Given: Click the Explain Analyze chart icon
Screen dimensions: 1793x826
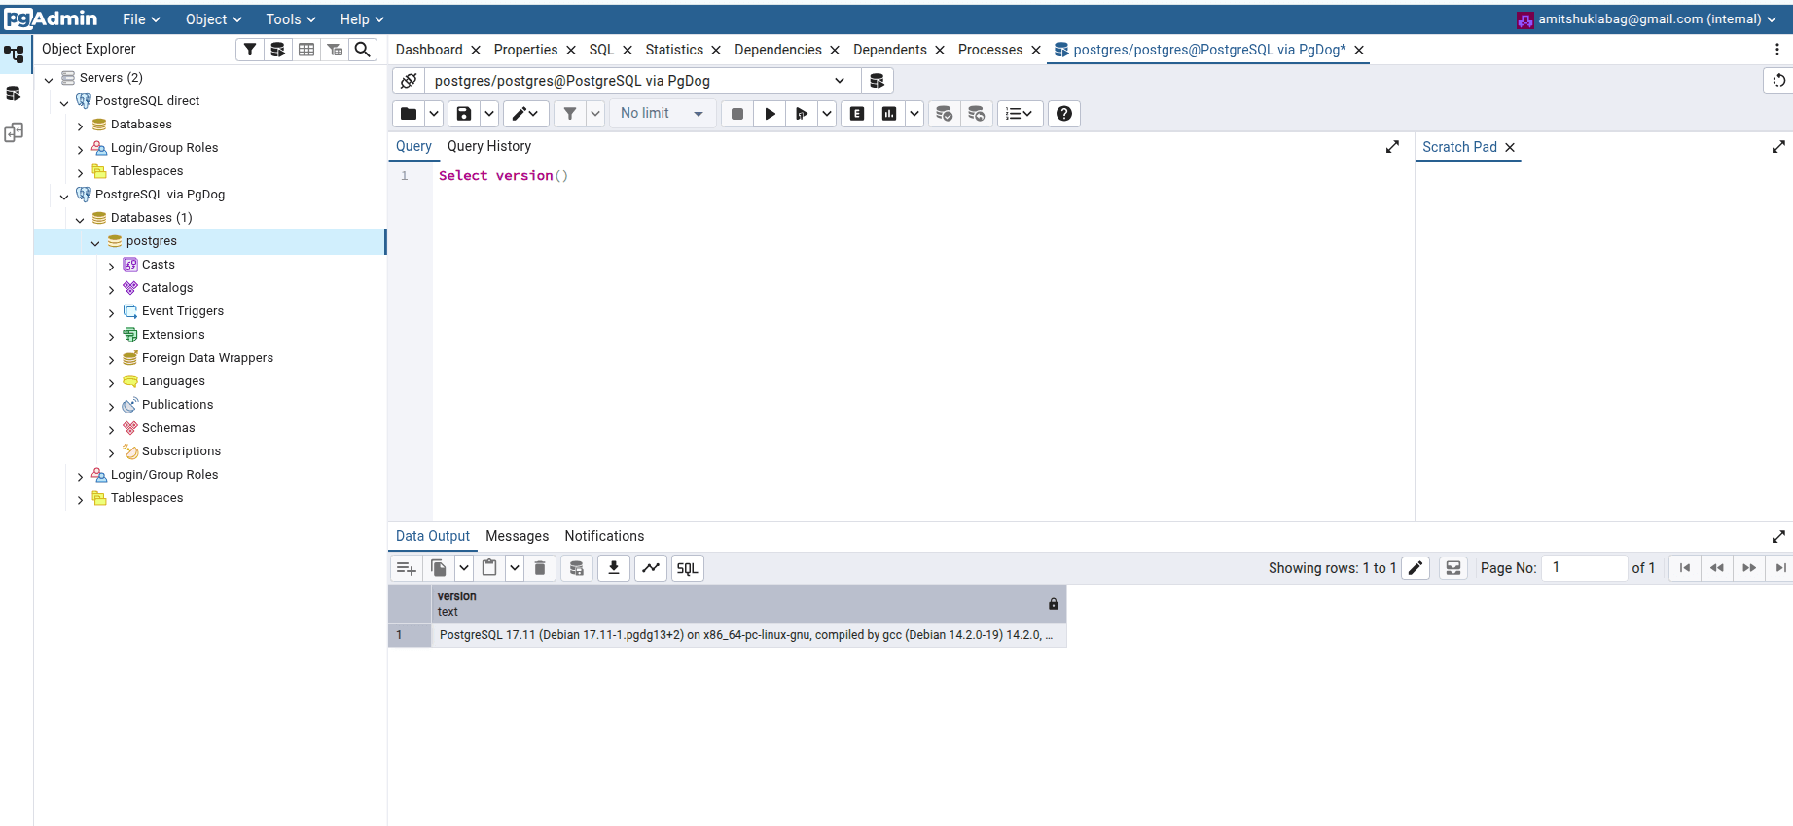Looking at the screenshot, I should point(889,114).
